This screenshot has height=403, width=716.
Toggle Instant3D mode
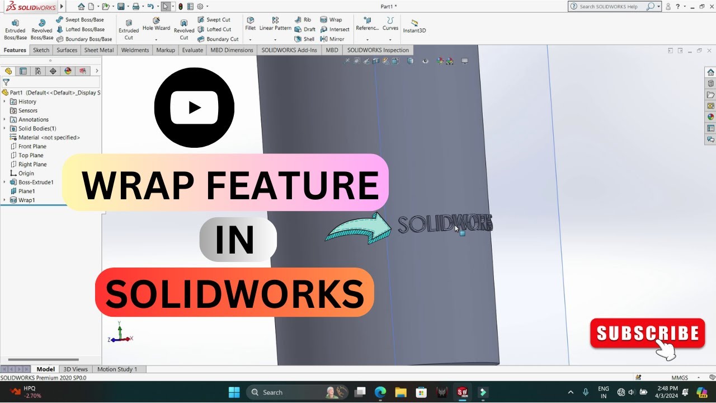tap(414, 26)
